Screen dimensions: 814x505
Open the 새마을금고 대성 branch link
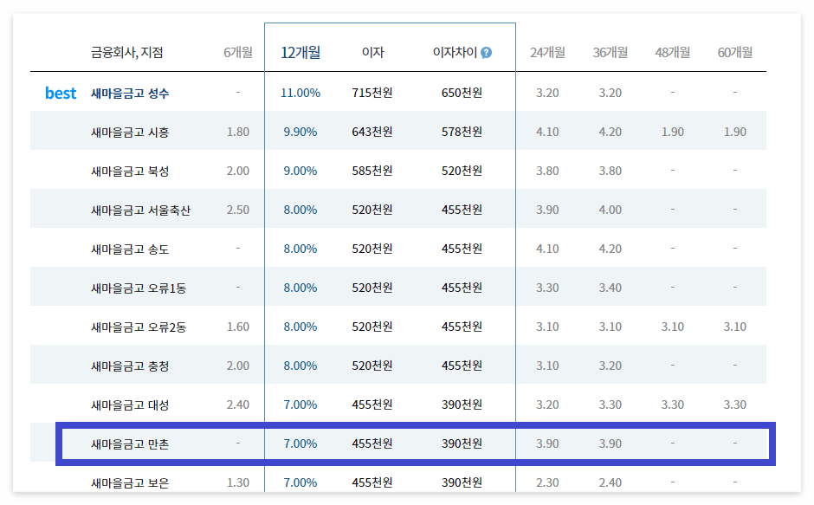pyautogui.click(x=130, y=405)
